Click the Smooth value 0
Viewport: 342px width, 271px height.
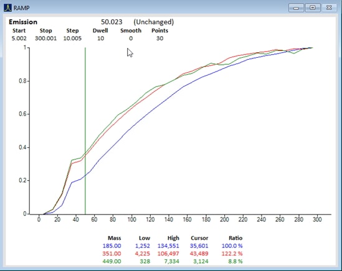(131, 39)
